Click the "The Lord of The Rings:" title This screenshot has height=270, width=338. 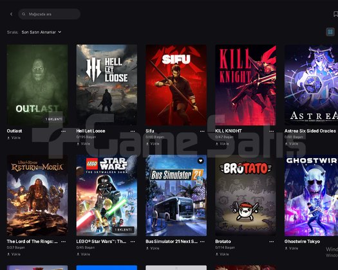tap(32, 242)
